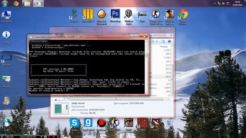The image size is (246, 138).
Task: Click samp-server thumbnail in details pane
Action: (x=61, y=109)
